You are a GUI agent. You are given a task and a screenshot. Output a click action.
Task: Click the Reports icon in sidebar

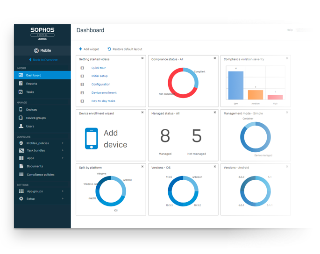coord(21,84)
